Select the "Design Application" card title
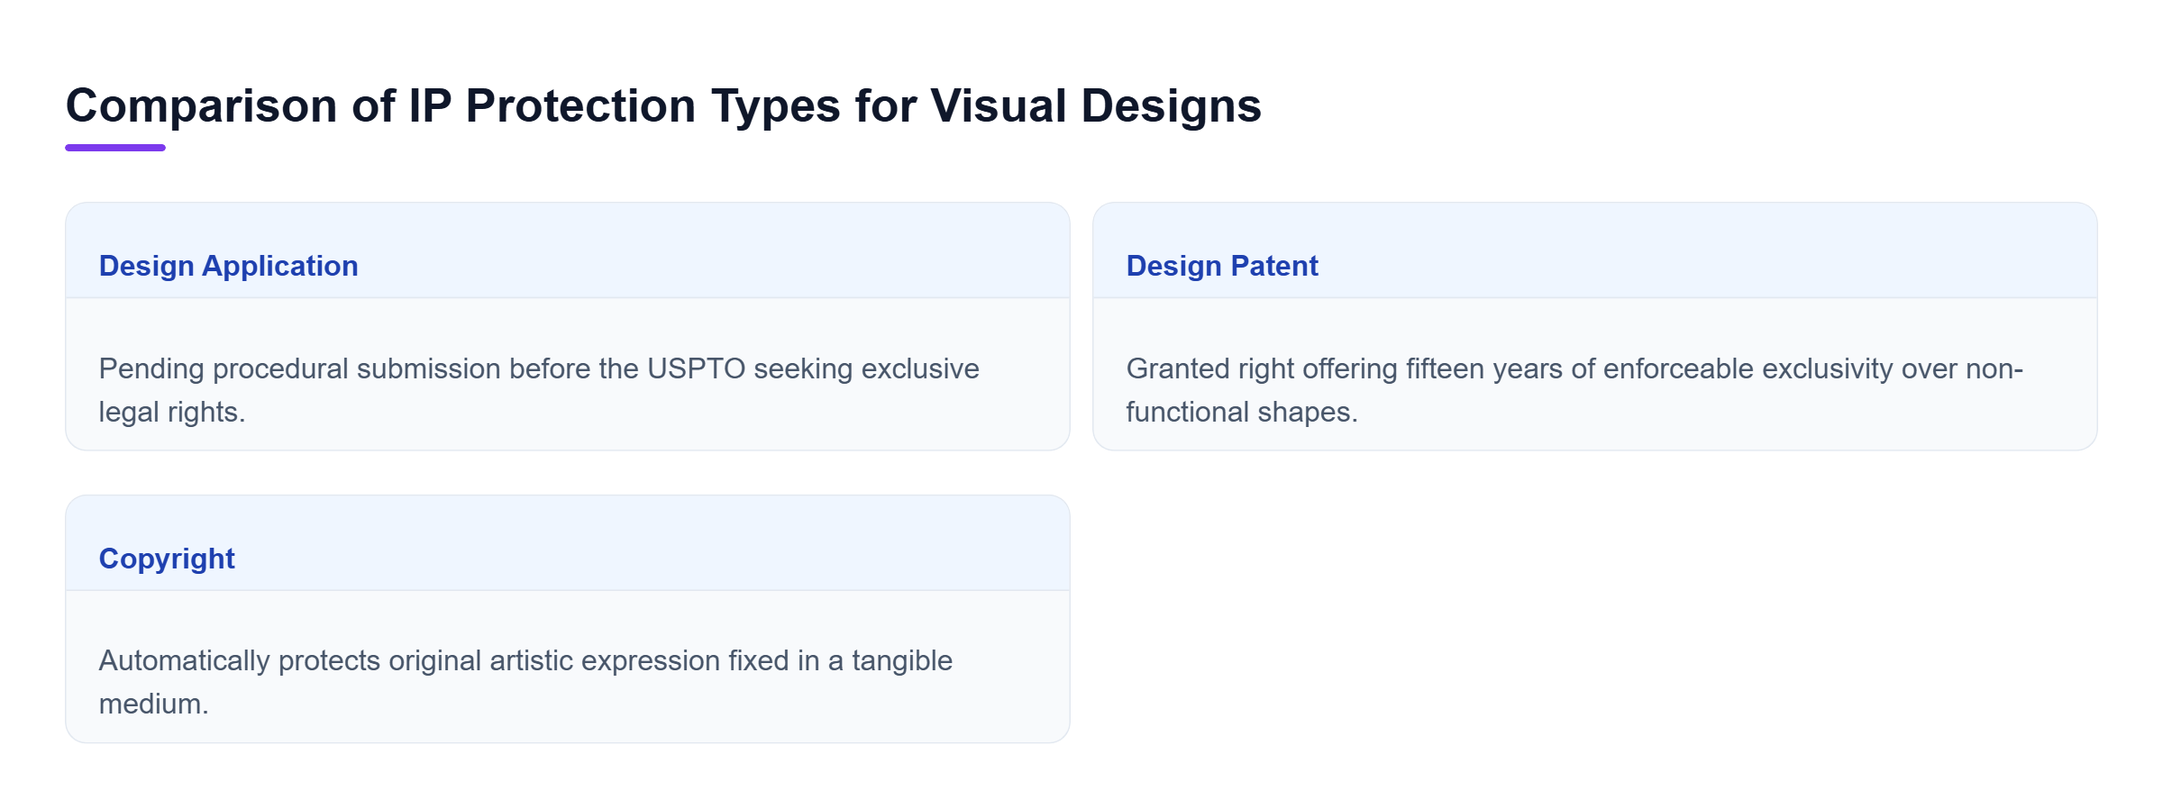Viewport: 2163px width, 809px height. [229, 266]
